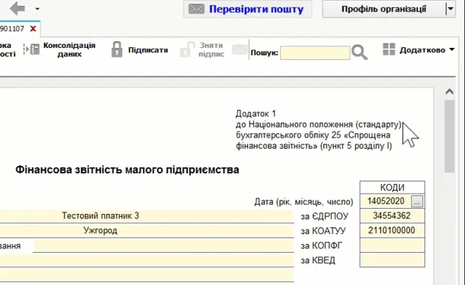The image size is (465, 285).
Task: Click the scrollbar up arrow
Action: tap(449, 92)
